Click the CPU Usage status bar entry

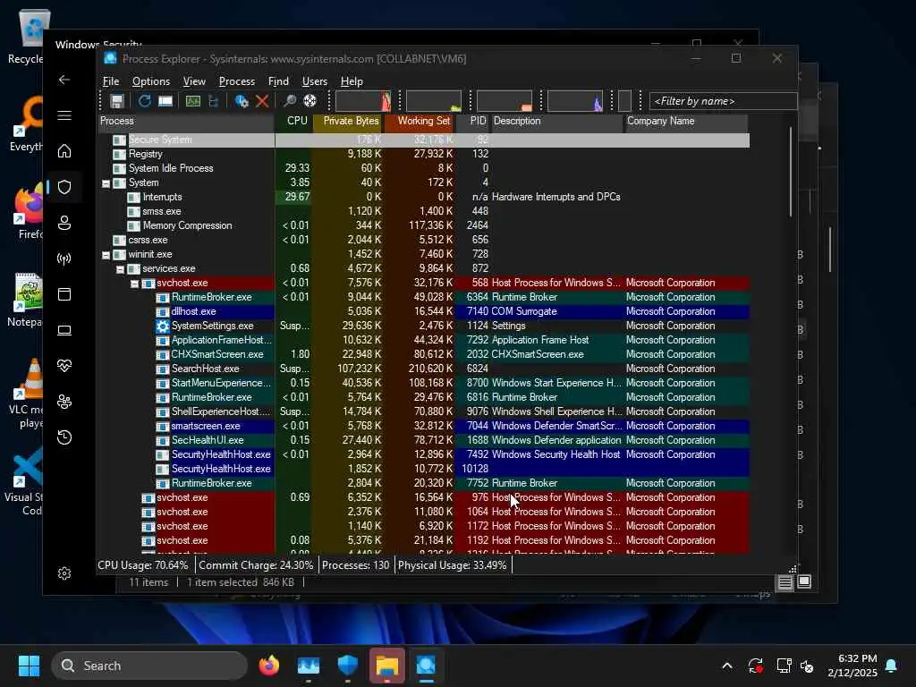pos(142,565)
